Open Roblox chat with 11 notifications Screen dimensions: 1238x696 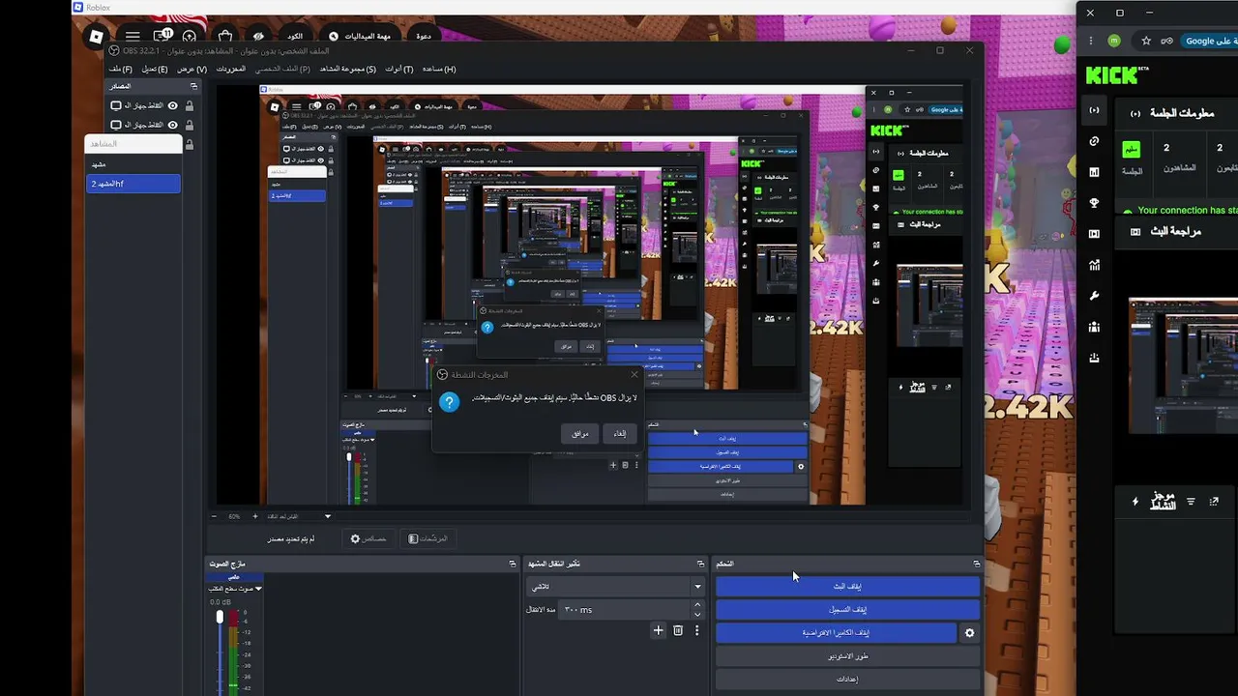click(162, 36)
